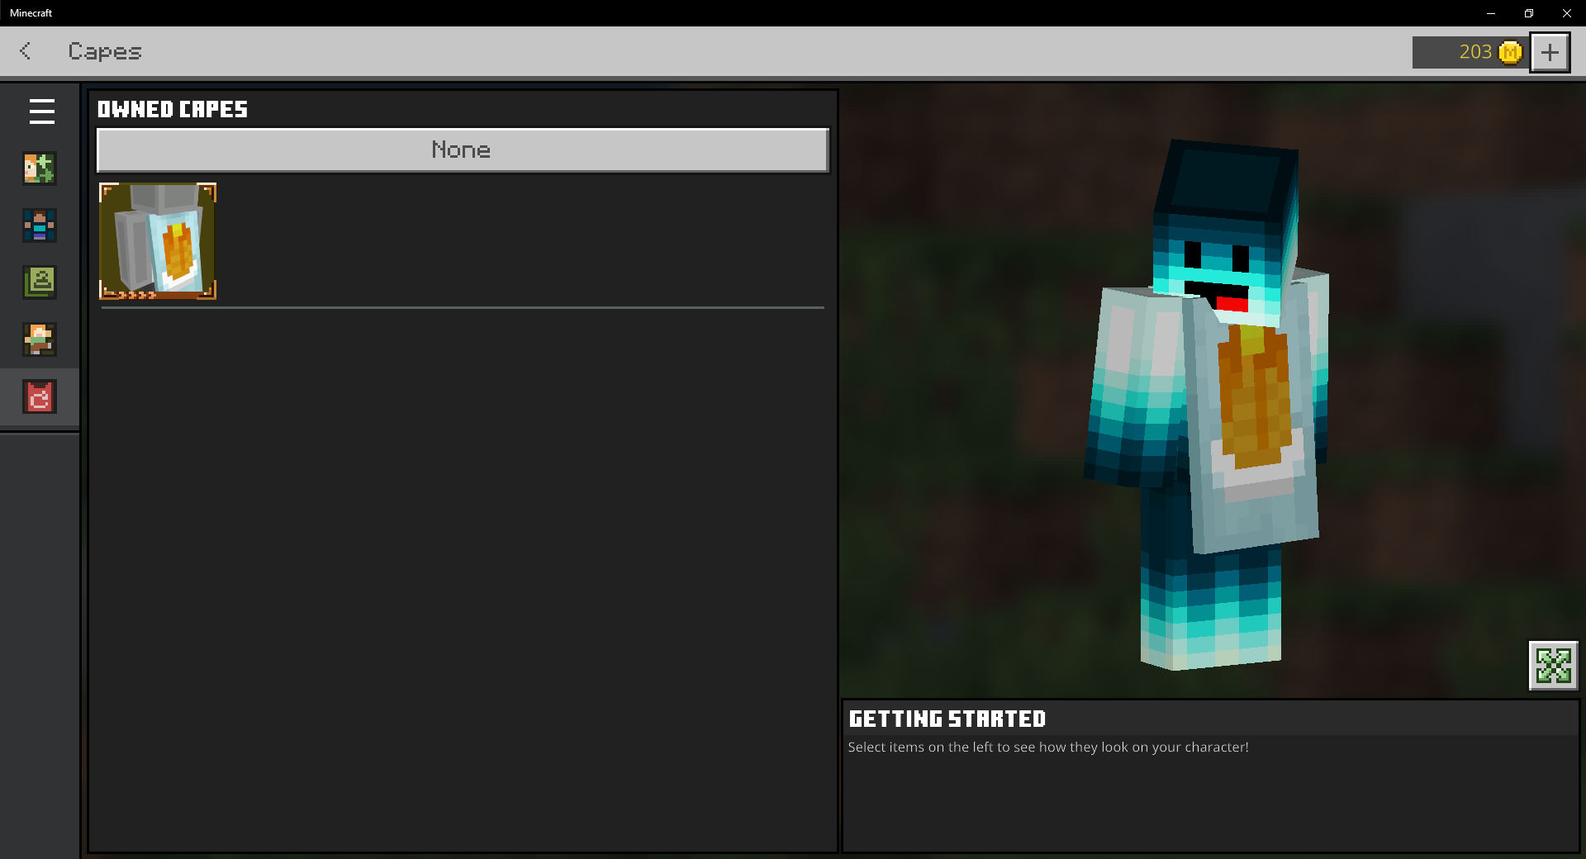Open the Alex face sidebar category

(40, 168)
